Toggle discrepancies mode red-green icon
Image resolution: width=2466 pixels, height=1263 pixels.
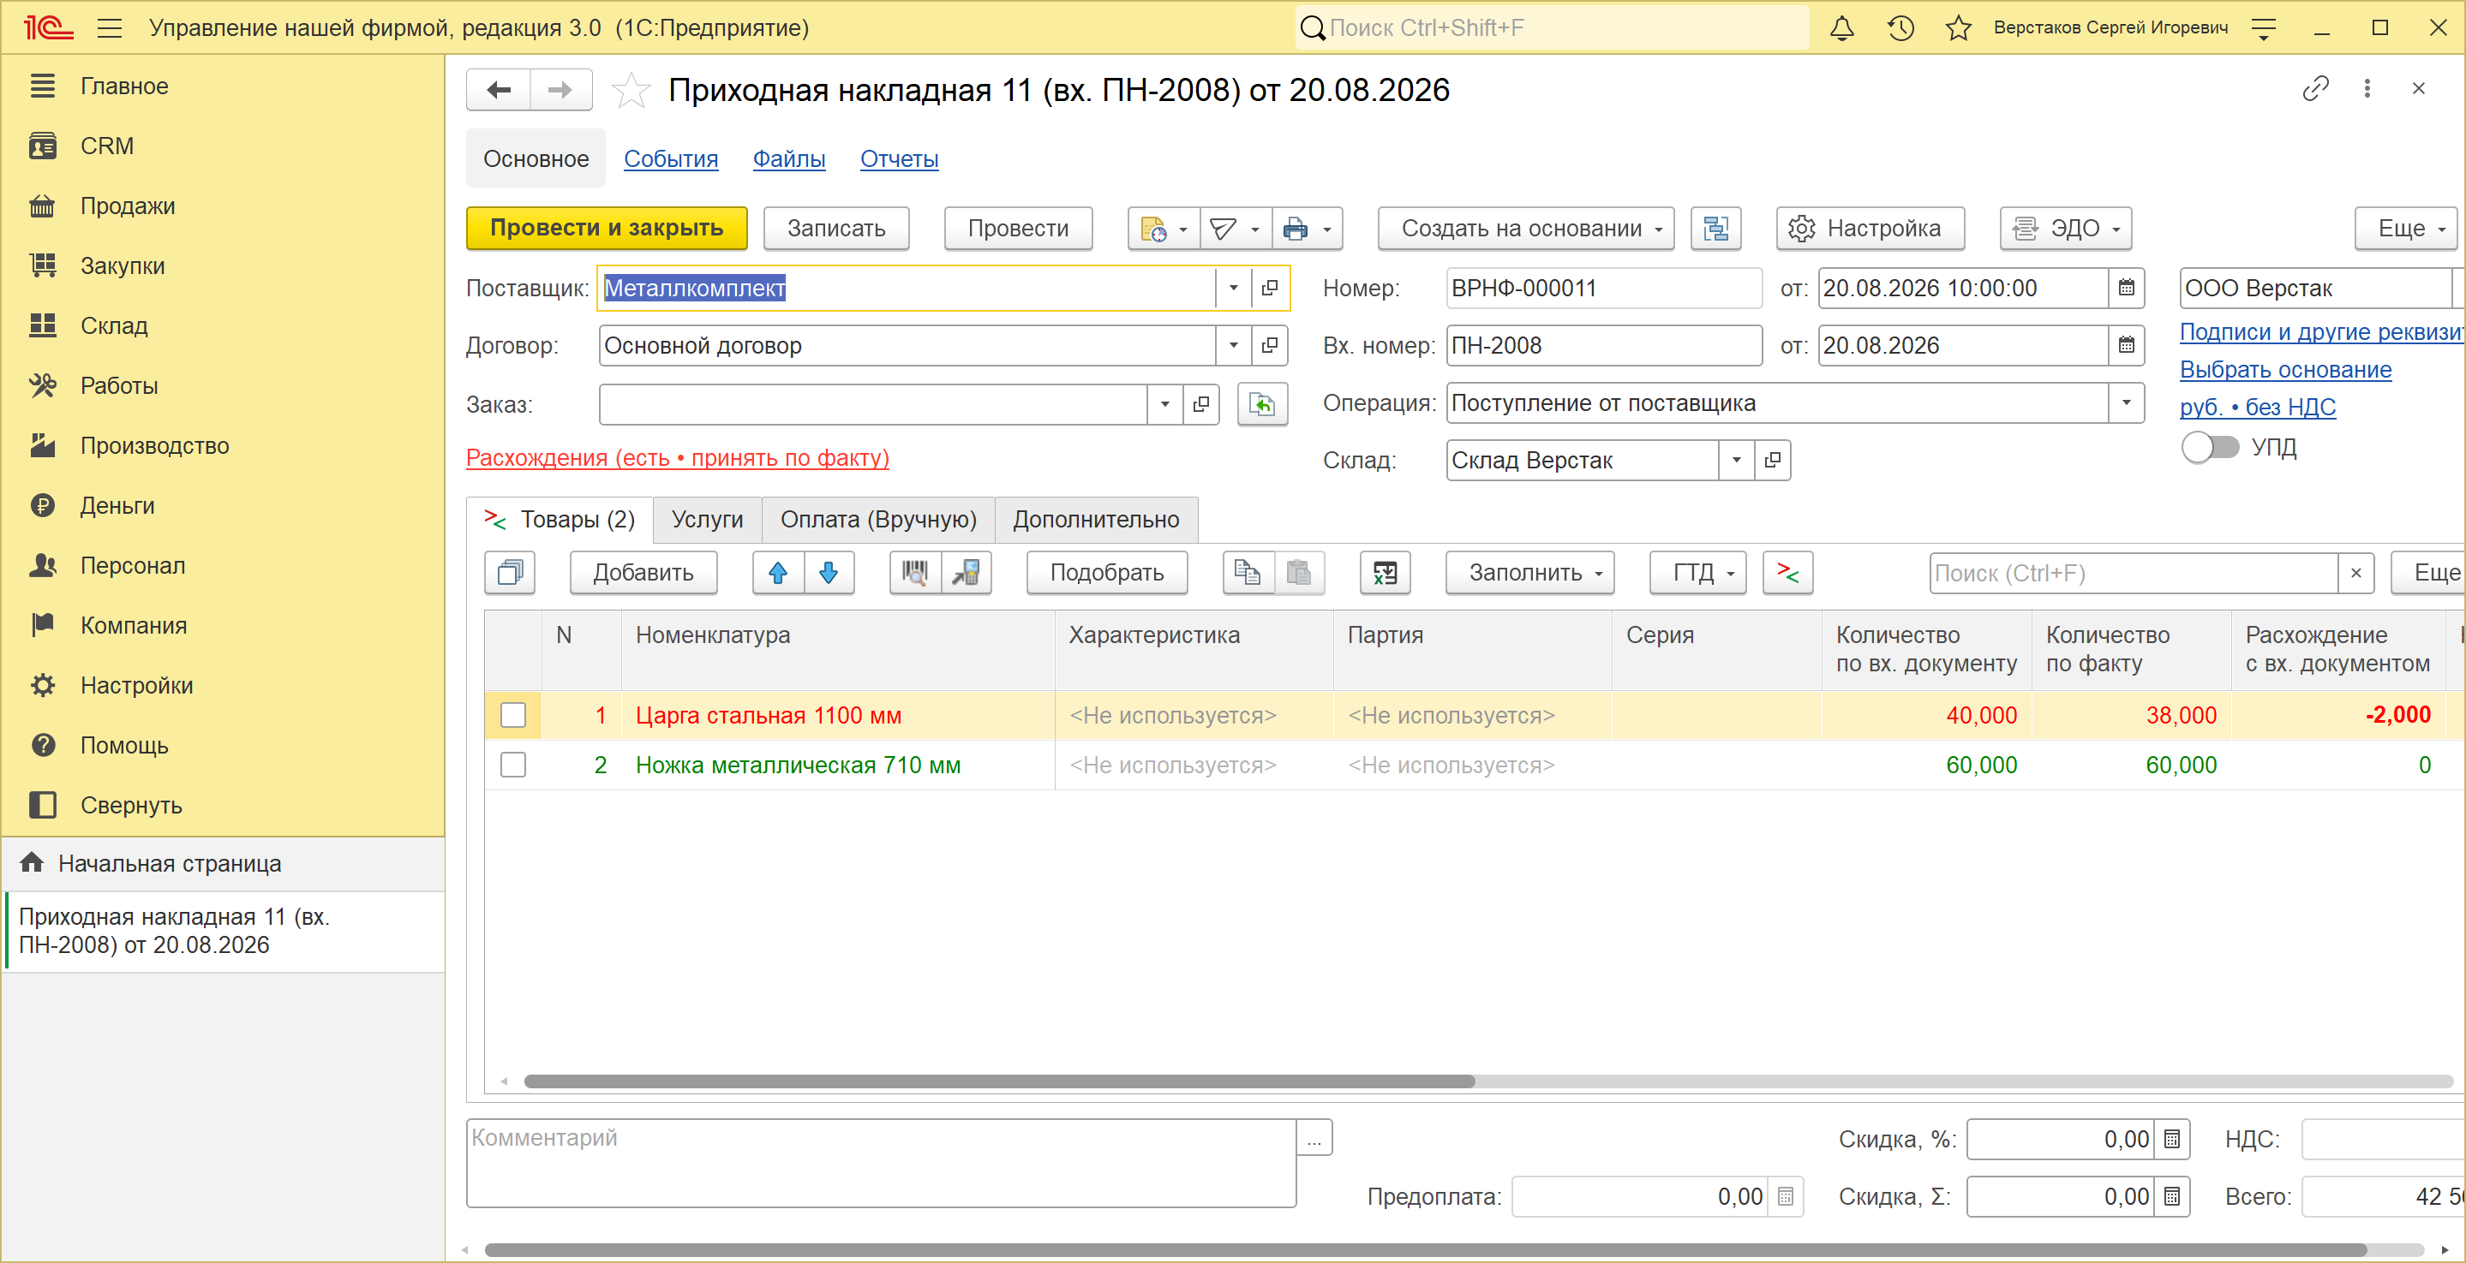pos(1787,573)
